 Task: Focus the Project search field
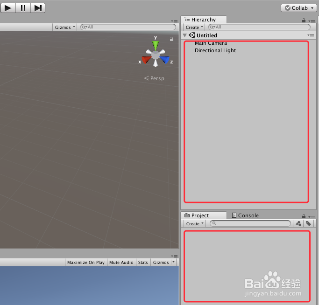point(250,223)
